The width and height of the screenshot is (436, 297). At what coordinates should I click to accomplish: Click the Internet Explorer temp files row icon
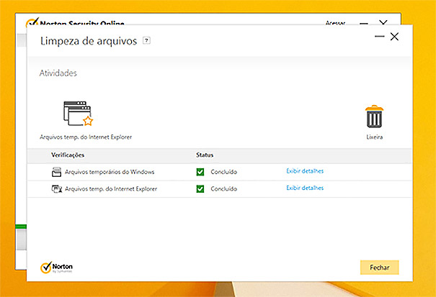coord(56,188)
